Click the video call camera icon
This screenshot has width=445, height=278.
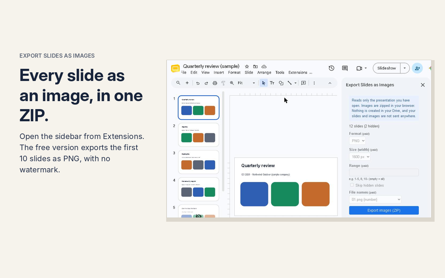tap(359, 68)
